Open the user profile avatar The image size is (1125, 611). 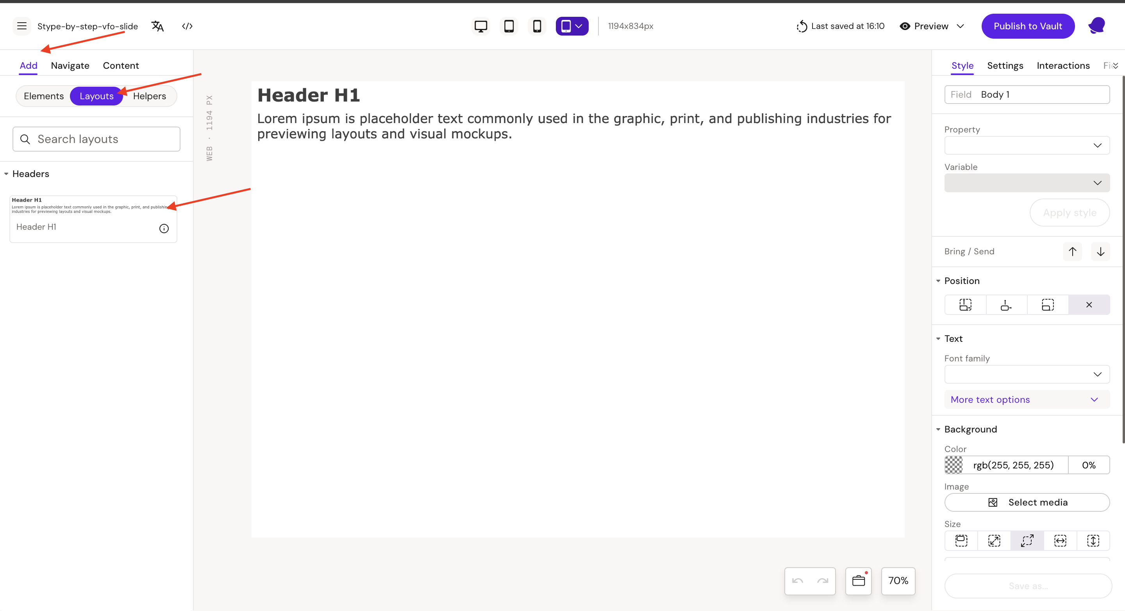[x=1096, y=26]
